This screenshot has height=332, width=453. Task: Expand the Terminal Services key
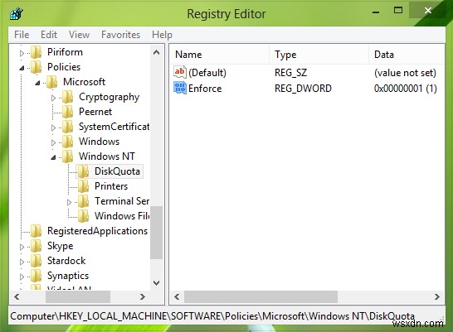click(69, 202)
